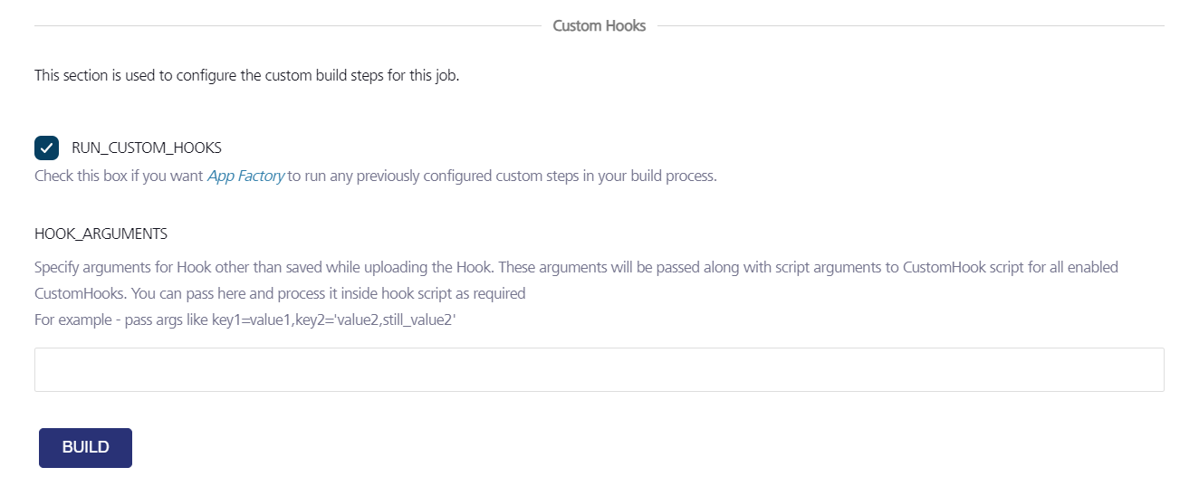The image size is (1199, 477).
Task: Click the white checkmark icon beside RUN_CUSTOM_HOOKS
Action: coord(47,148)
